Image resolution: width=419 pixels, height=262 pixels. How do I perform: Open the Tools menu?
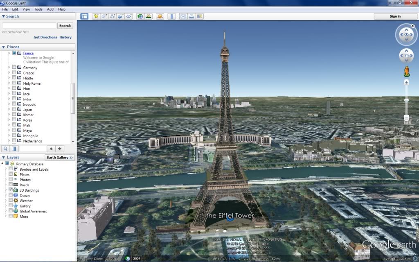click(38, 9)
